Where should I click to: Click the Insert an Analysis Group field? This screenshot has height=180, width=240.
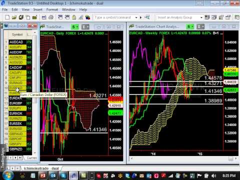coord(178,17)
